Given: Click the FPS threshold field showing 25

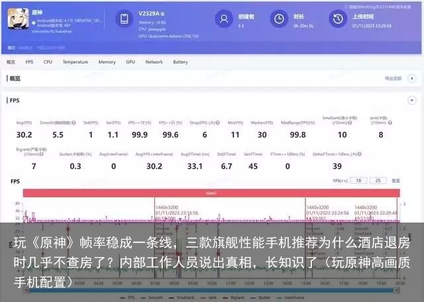Looking at the screenshot, I should (378, 181).
